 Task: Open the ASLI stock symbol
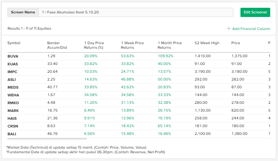[x=12, y=79]
